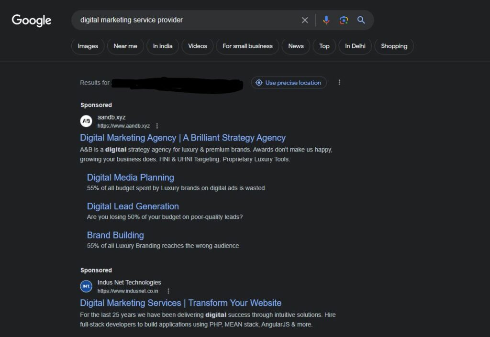The width and height of the screenshot is (490, 337).
Task: Click the https://www.aandb.xyz URL text
Action: [x=123, y=126]
